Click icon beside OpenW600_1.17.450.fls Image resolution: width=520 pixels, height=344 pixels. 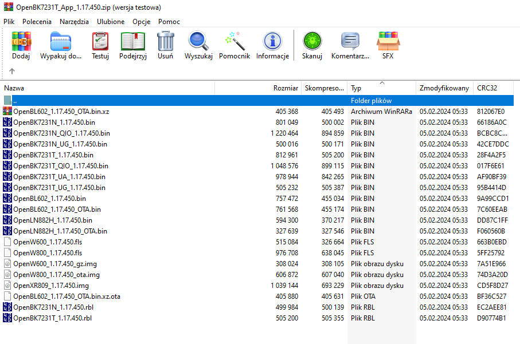[x=7, y=242]
